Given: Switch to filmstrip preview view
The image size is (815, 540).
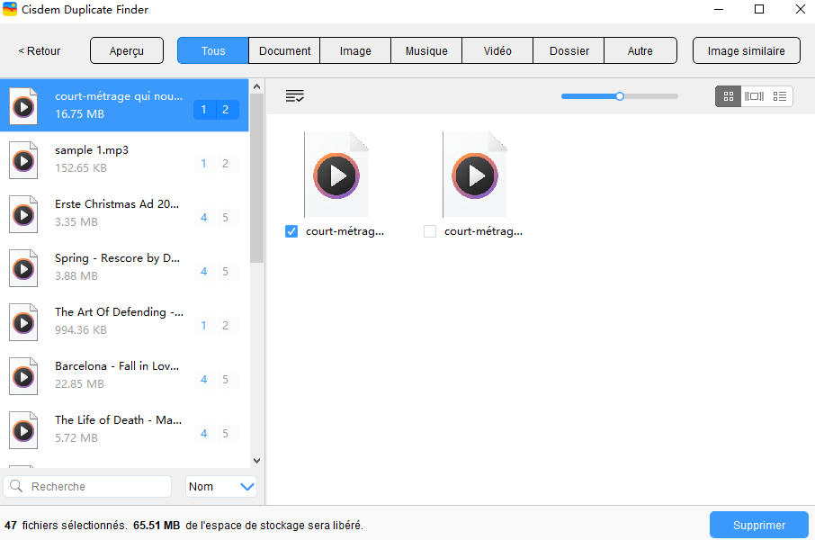Looking at the screenshot, I should pyautogui.click(x=754, y=96).
